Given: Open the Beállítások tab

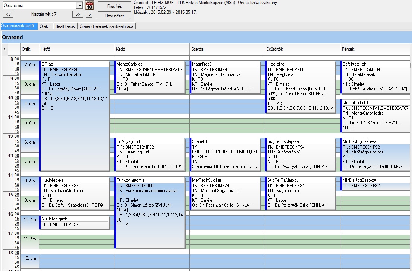Looking at the screenshot, I should (65, 26).
